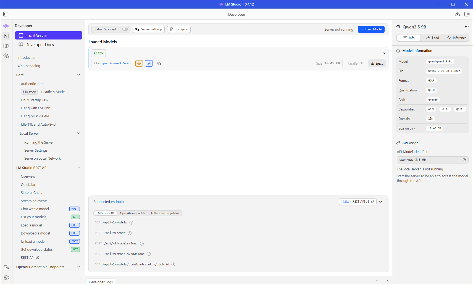Open Server Settings
This screenshot has height=285, width=473.
coord(149,29)
